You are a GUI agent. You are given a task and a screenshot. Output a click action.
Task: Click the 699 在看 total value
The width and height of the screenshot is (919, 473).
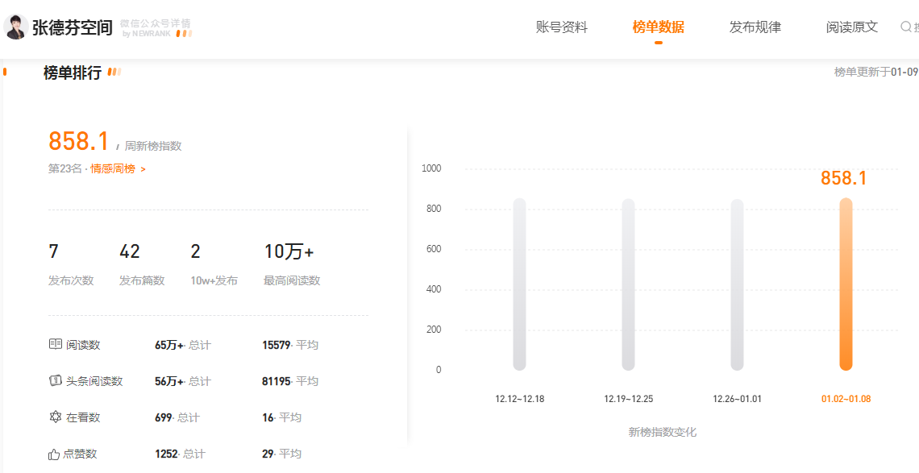pyautogui.click(x=163, y=417)
